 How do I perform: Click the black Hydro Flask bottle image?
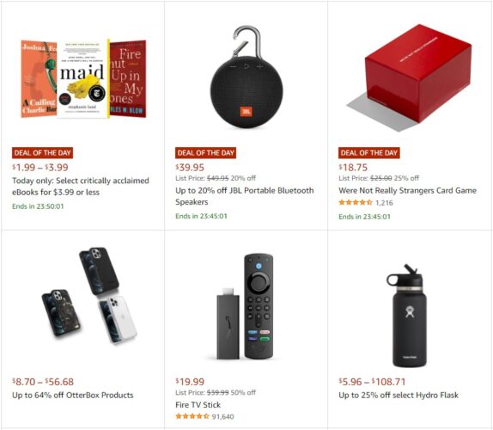(407, 316)
